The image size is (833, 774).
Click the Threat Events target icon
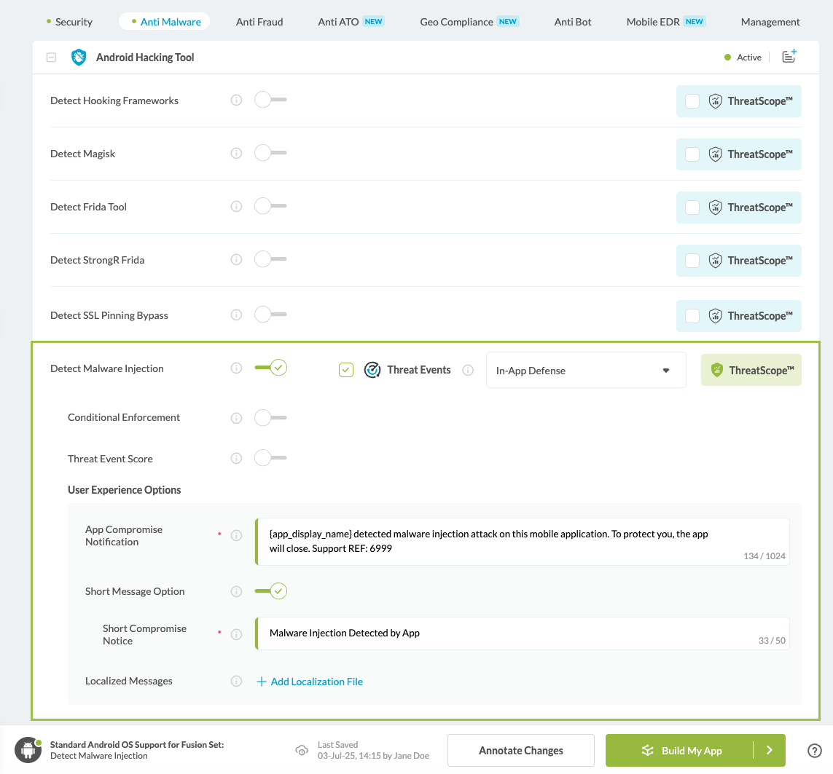[x=372, y=370]
